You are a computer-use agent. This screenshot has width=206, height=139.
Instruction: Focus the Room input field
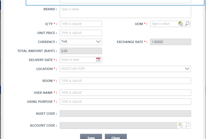(x=125, y=81)
